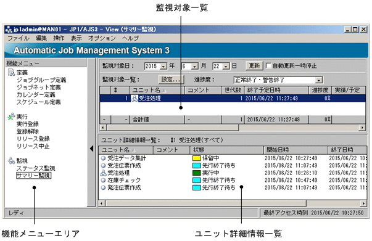
Task: Click コメント column header in monitoring list
Action: coord(202,90)
